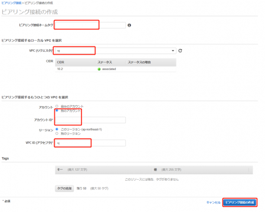Click the info icon beside name tag field
265x212 pixels.
(x=129, y=25)
